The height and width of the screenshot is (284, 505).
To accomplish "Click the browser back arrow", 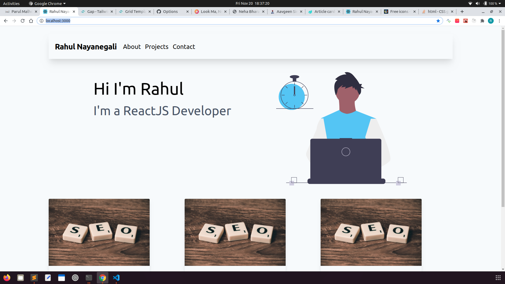I will [6, 21].
